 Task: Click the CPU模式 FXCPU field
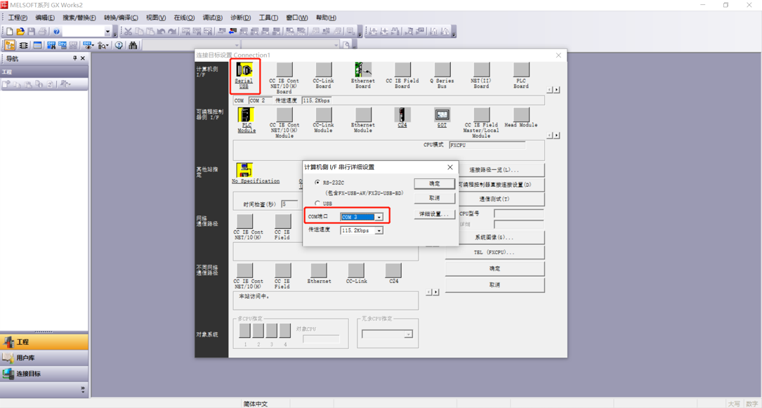[x=487, y=145]
